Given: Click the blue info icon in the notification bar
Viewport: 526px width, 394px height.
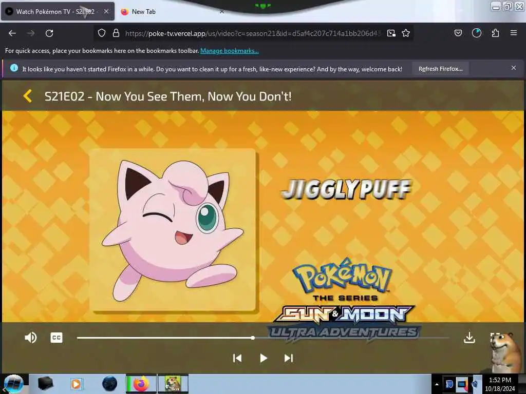Looking at the screenshot, I should click(14, 68).
